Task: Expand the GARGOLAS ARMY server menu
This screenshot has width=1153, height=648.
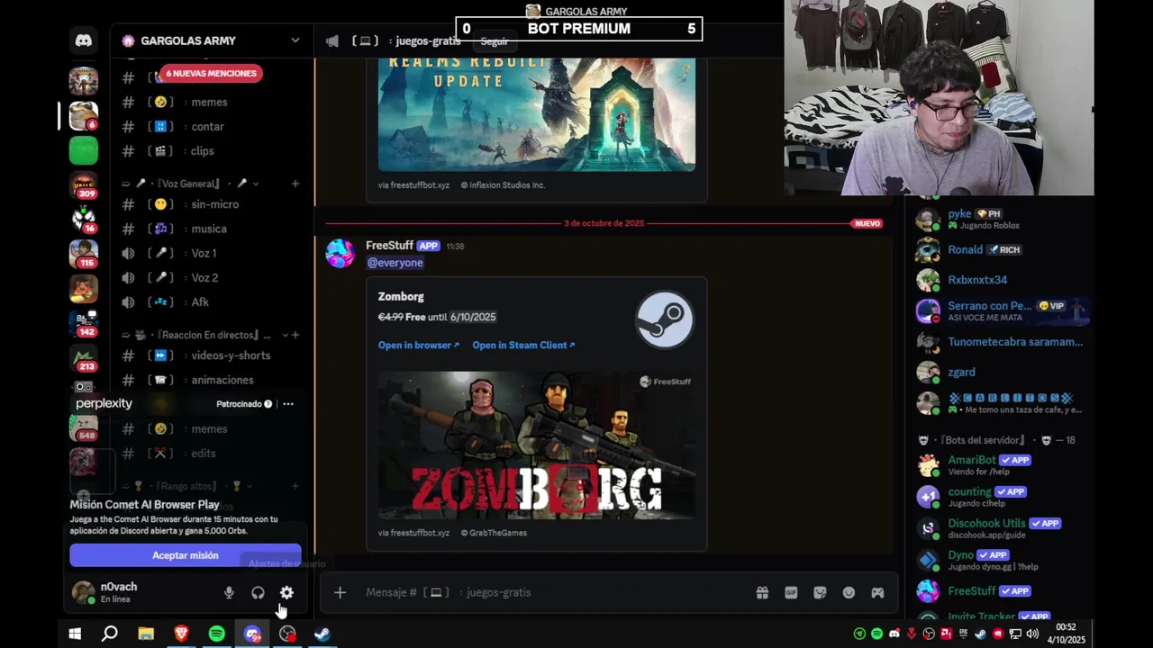Action: point(212,40)
